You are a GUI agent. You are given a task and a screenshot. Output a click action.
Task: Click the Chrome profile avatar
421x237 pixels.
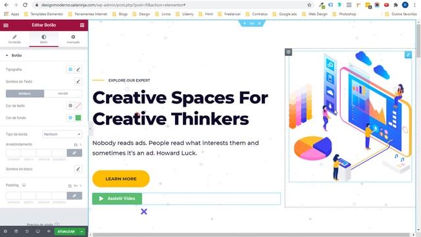[x=405, y=5]
